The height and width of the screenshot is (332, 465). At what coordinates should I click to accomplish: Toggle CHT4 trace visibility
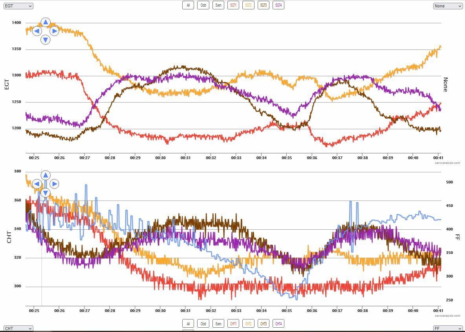[278, 324]
